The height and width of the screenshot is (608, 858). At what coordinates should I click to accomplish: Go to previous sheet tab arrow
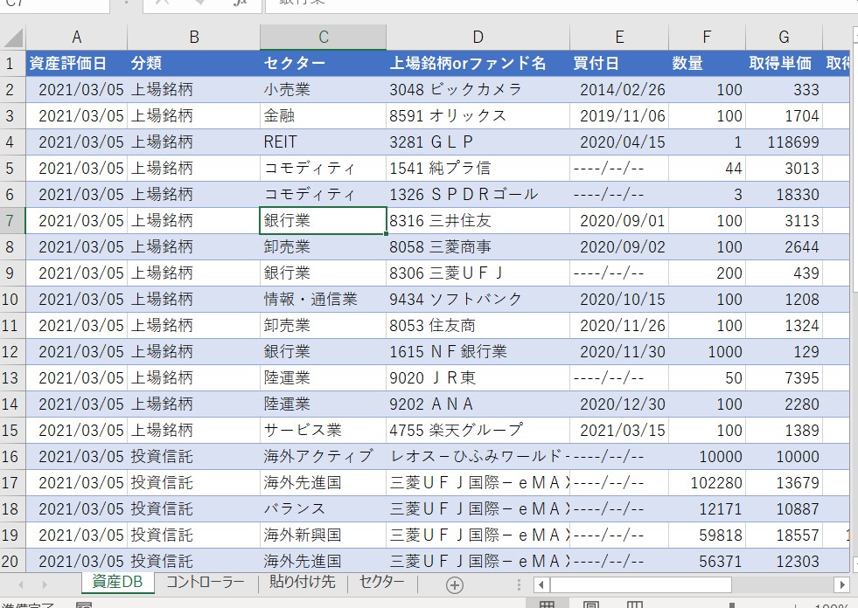[21, 585]
